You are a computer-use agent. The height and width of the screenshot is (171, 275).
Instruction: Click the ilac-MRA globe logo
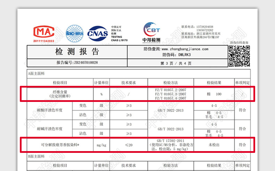pyautogui.click(x=75, y=34)
